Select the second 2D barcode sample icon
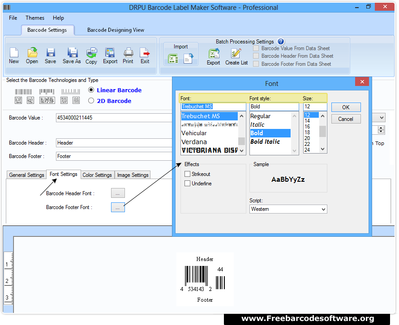Screen dimensions: 399x325 click(30, 100)
